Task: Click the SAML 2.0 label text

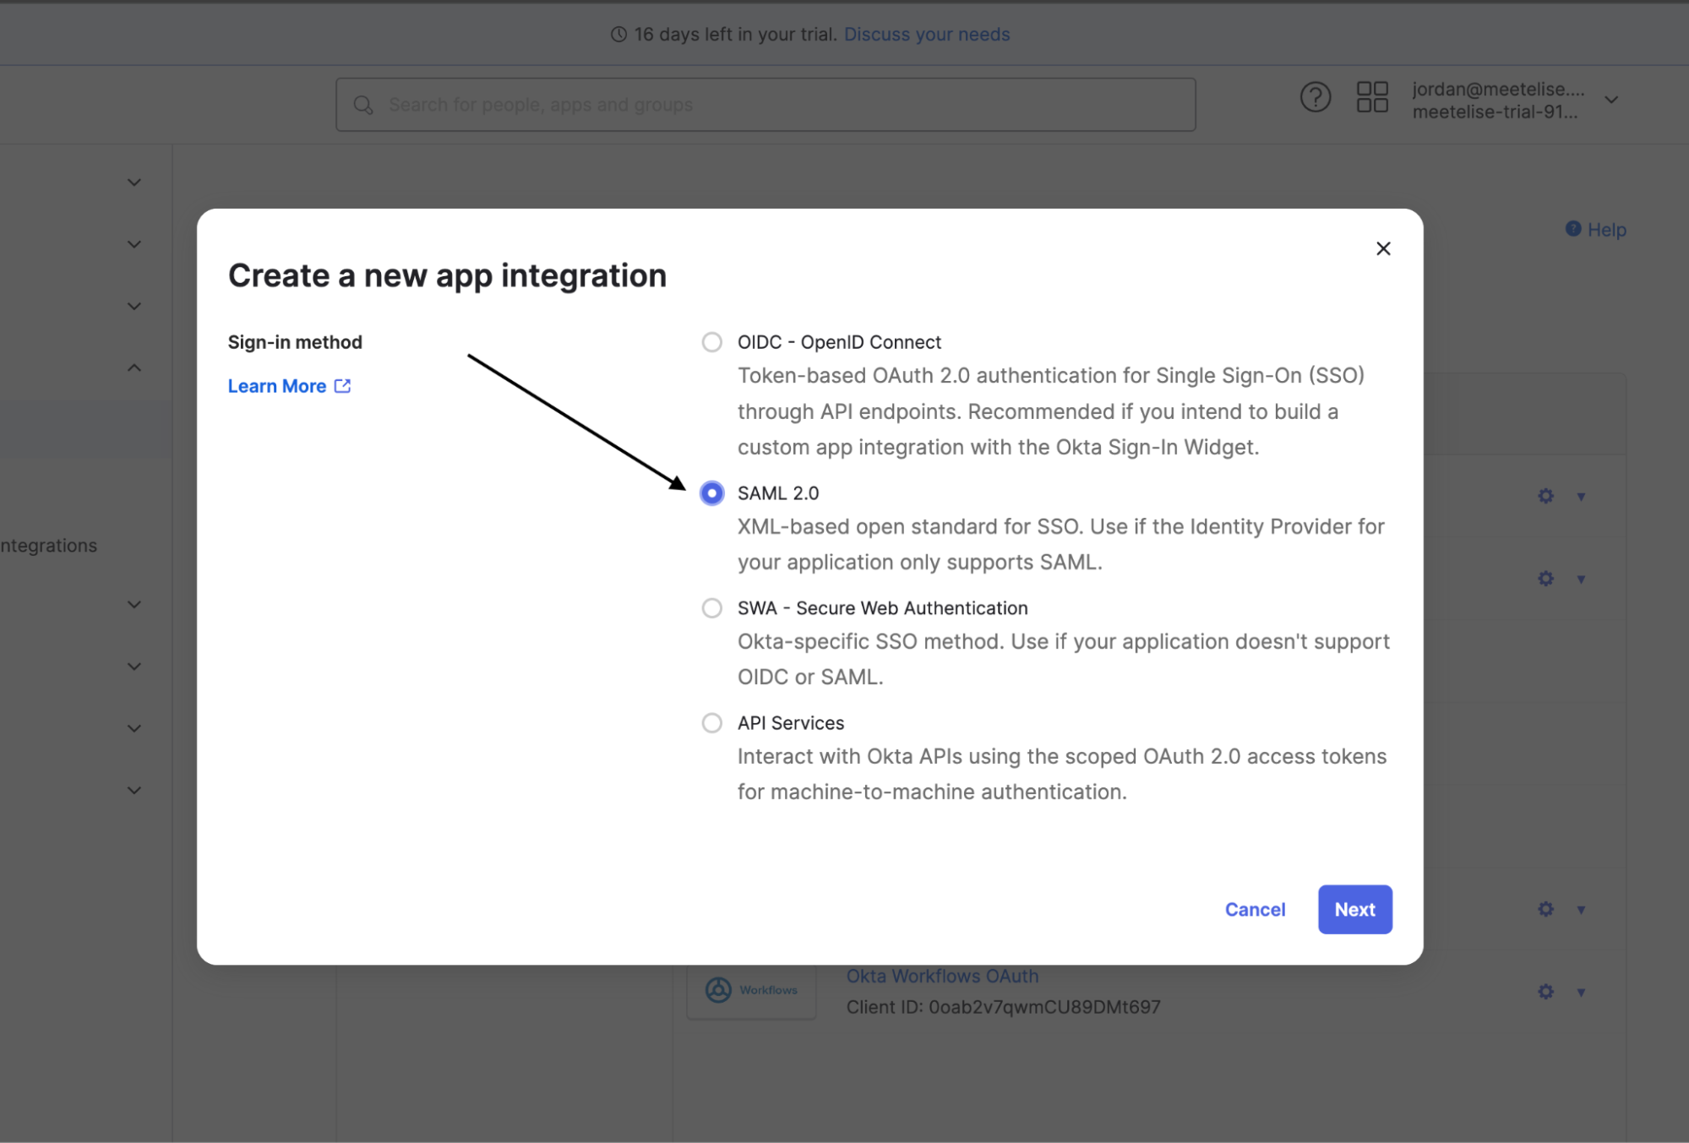Action: point(778,493)
